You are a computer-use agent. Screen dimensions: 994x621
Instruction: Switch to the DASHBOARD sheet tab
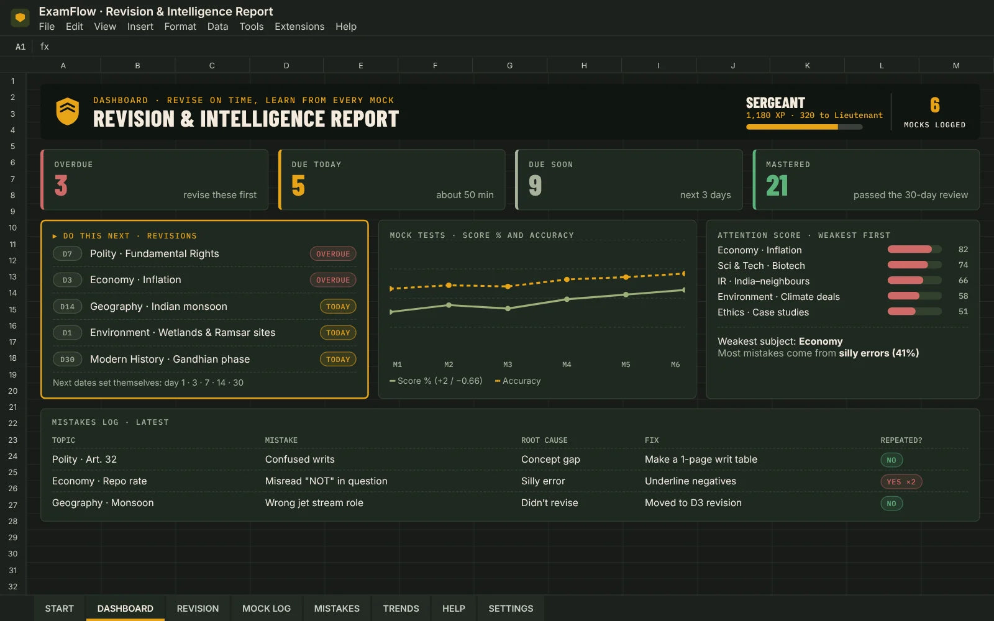point(125,609)
